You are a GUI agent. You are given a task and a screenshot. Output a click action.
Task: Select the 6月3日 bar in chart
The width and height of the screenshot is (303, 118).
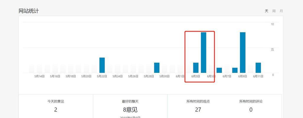pyautogui.click(x=196, y=68)
